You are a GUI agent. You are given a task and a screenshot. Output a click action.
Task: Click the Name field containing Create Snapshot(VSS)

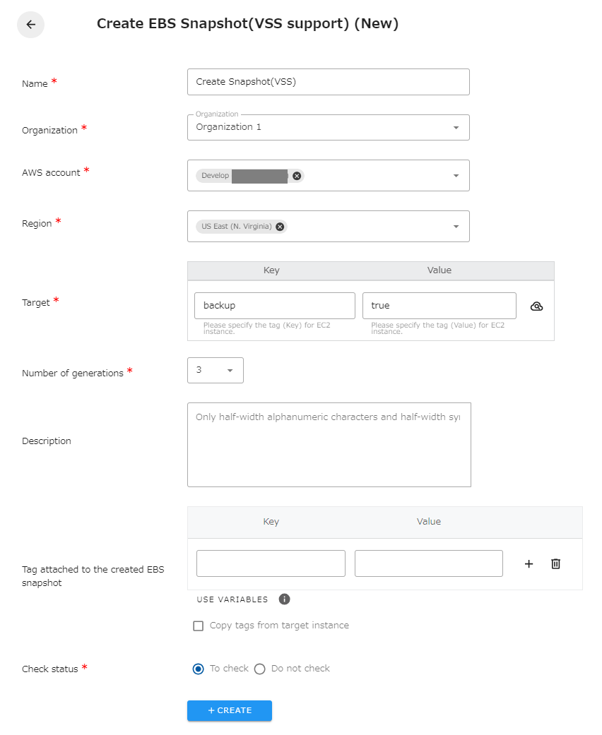pos(328,82)
